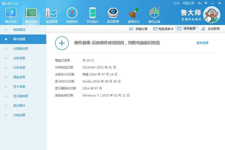Open the title bar dropdown menu arrow
The height and width of the screenshot is (150, 225).
click(x=206, y=3)
